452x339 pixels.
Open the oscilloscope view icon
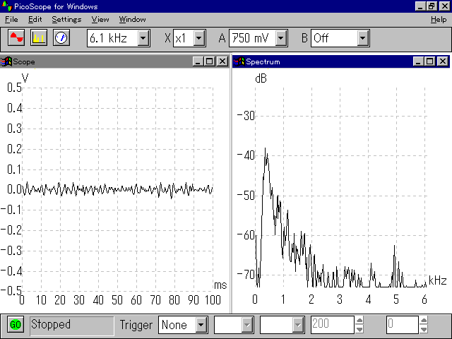click(x=16, y=37)
